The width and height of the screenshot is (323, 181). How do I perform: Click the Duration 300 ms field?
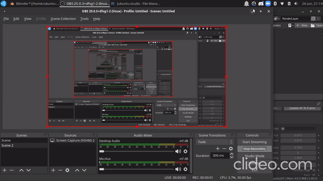tap(220, 156)
